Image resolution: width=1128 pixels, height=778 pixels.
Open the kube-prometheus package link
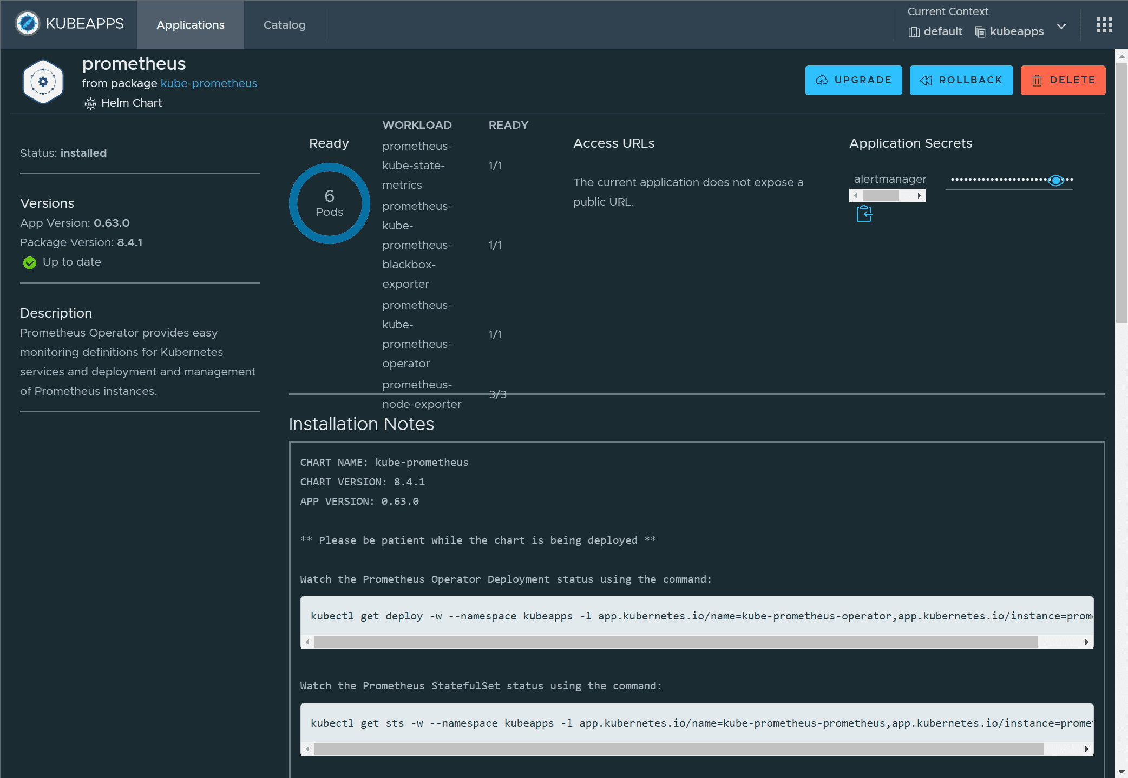click(x=209, y=83)
